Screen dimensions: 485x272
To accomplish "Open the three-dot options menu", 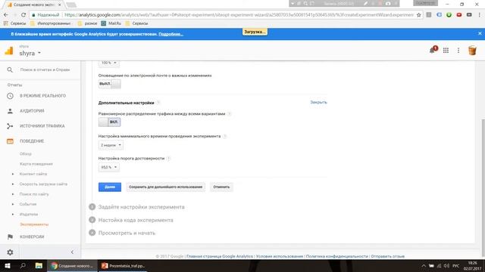I will pos(458,51).
